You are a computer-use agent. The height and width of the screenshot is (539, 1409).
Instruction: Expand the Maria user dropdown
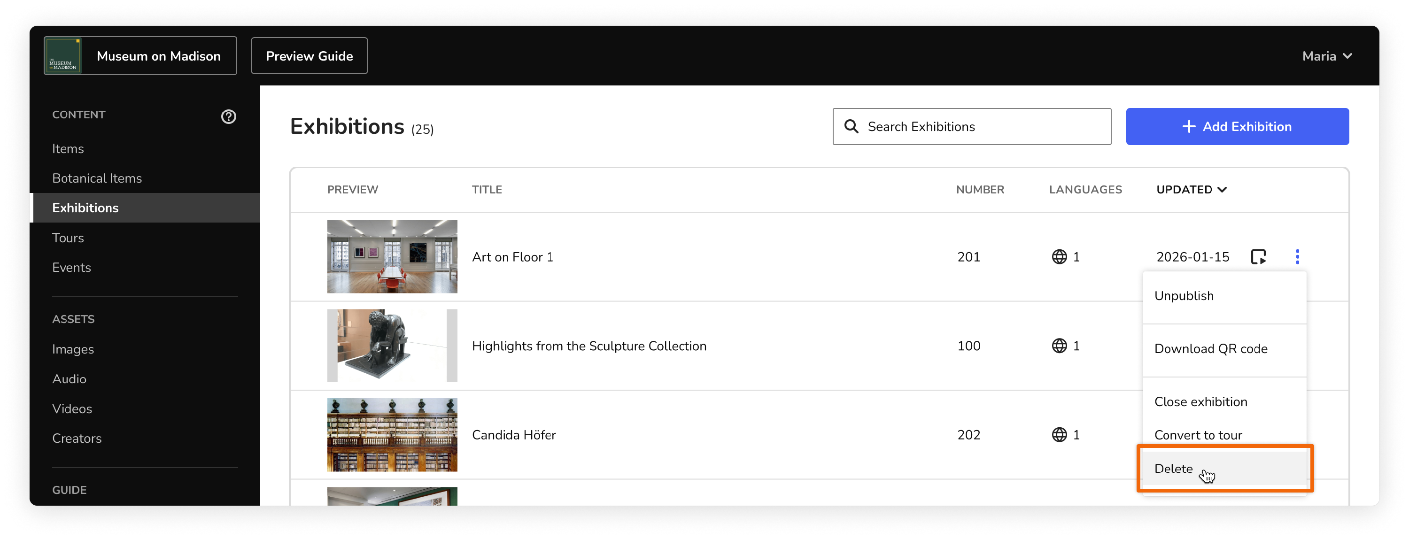pos(1326,56)
